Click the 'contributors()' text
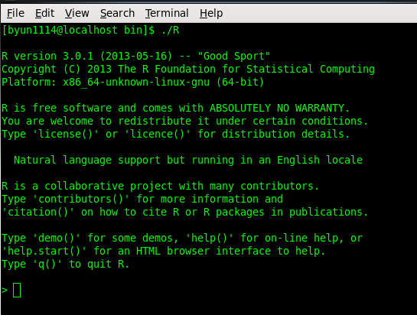The width and height of the screenshot is (417, 315). (80, 199)
